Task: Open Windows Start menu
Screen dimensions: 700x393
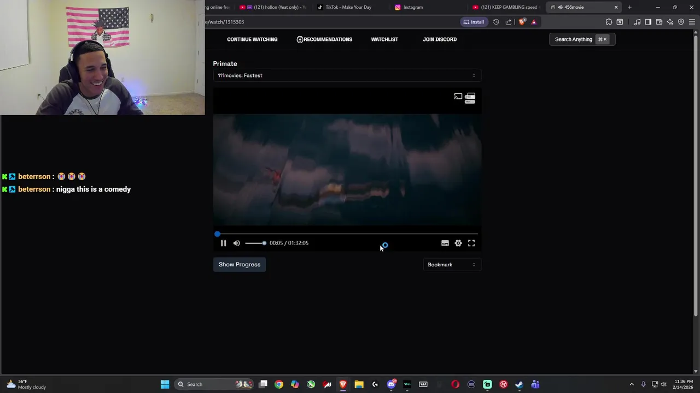Action: [165, 384]
